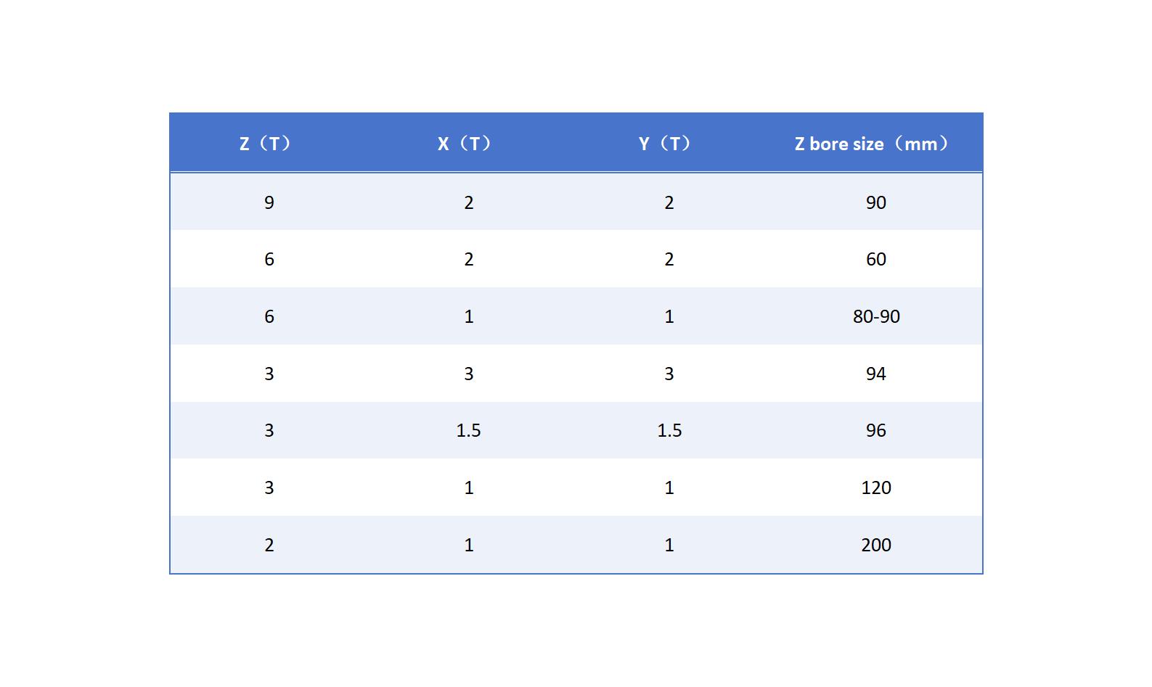Select the Z field value 9

269,202
